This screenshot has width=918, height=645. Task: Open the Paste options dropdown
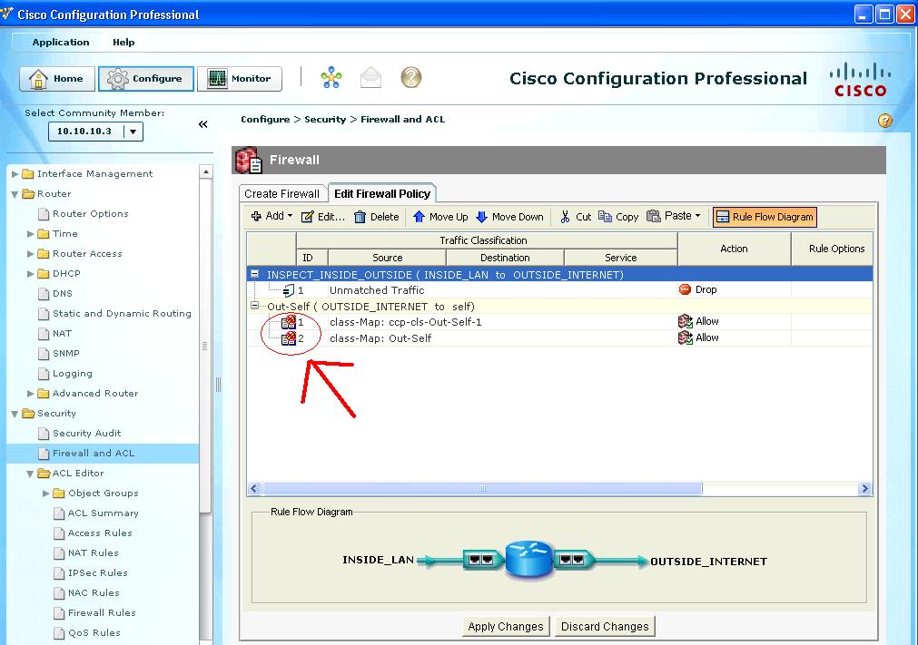[673, 217]
